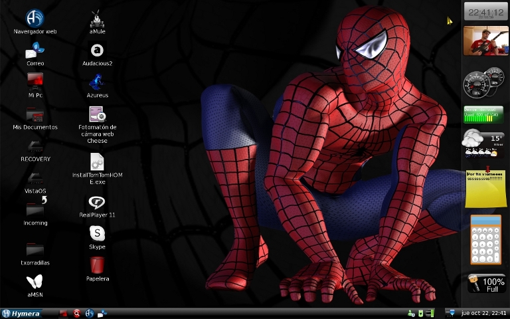Click the network connection tray icon

(450, 314)
